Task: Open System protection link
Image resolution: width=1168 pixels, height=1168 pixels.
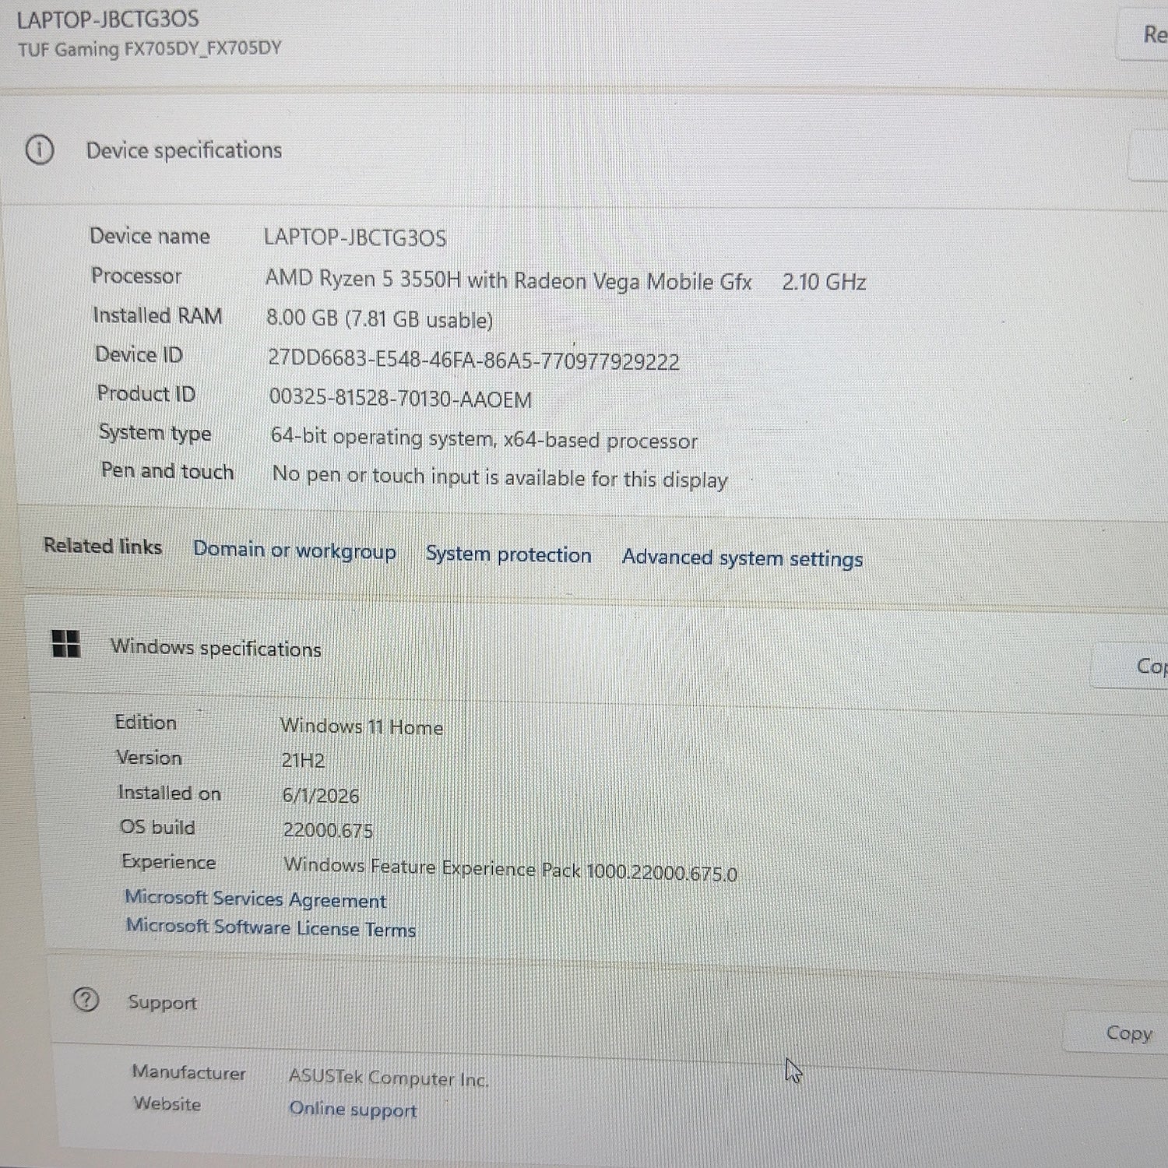Action: pos(508,554)
